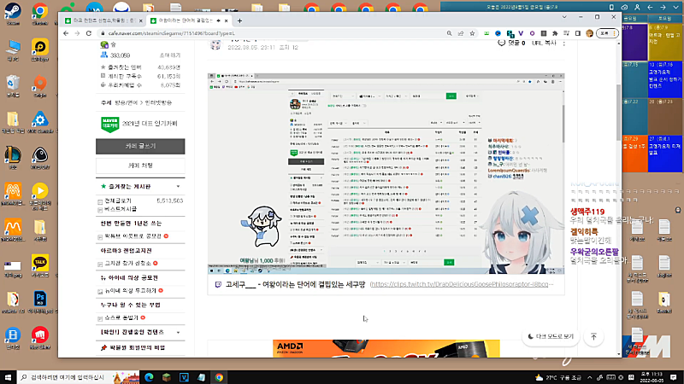
Task: Click the zoom magnifier icon in address bar
Action: pos(449,33)
